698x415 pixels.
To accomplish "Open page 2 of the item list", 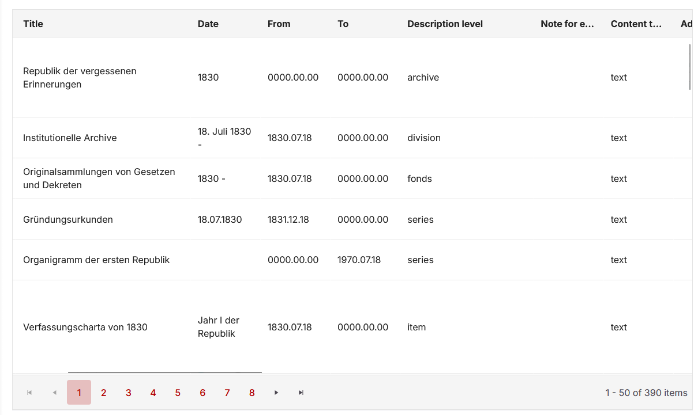I will click(x=103, y=393).
